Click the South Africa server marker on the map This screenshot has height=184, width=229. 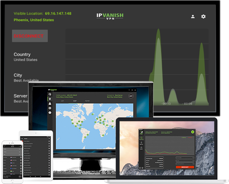point(103,135)
